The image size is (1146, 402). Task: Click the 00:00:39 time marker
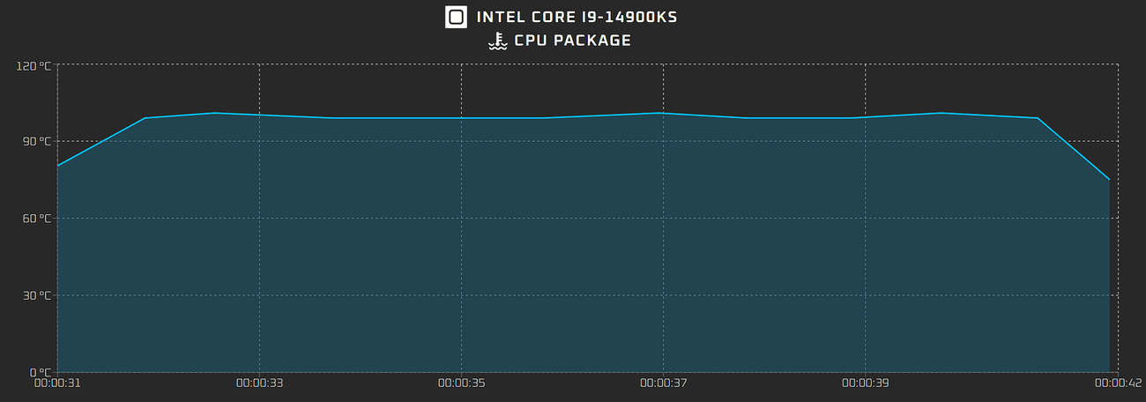(865, 383)
